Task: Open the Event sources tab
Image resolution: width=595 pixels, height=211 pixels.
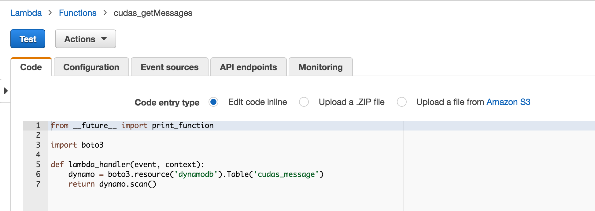Action: (170, 67)
